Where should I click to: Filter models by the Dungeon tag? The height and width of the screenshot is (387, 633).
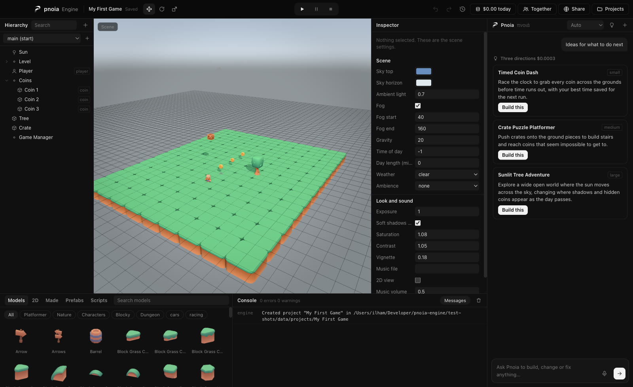(150, 315)
